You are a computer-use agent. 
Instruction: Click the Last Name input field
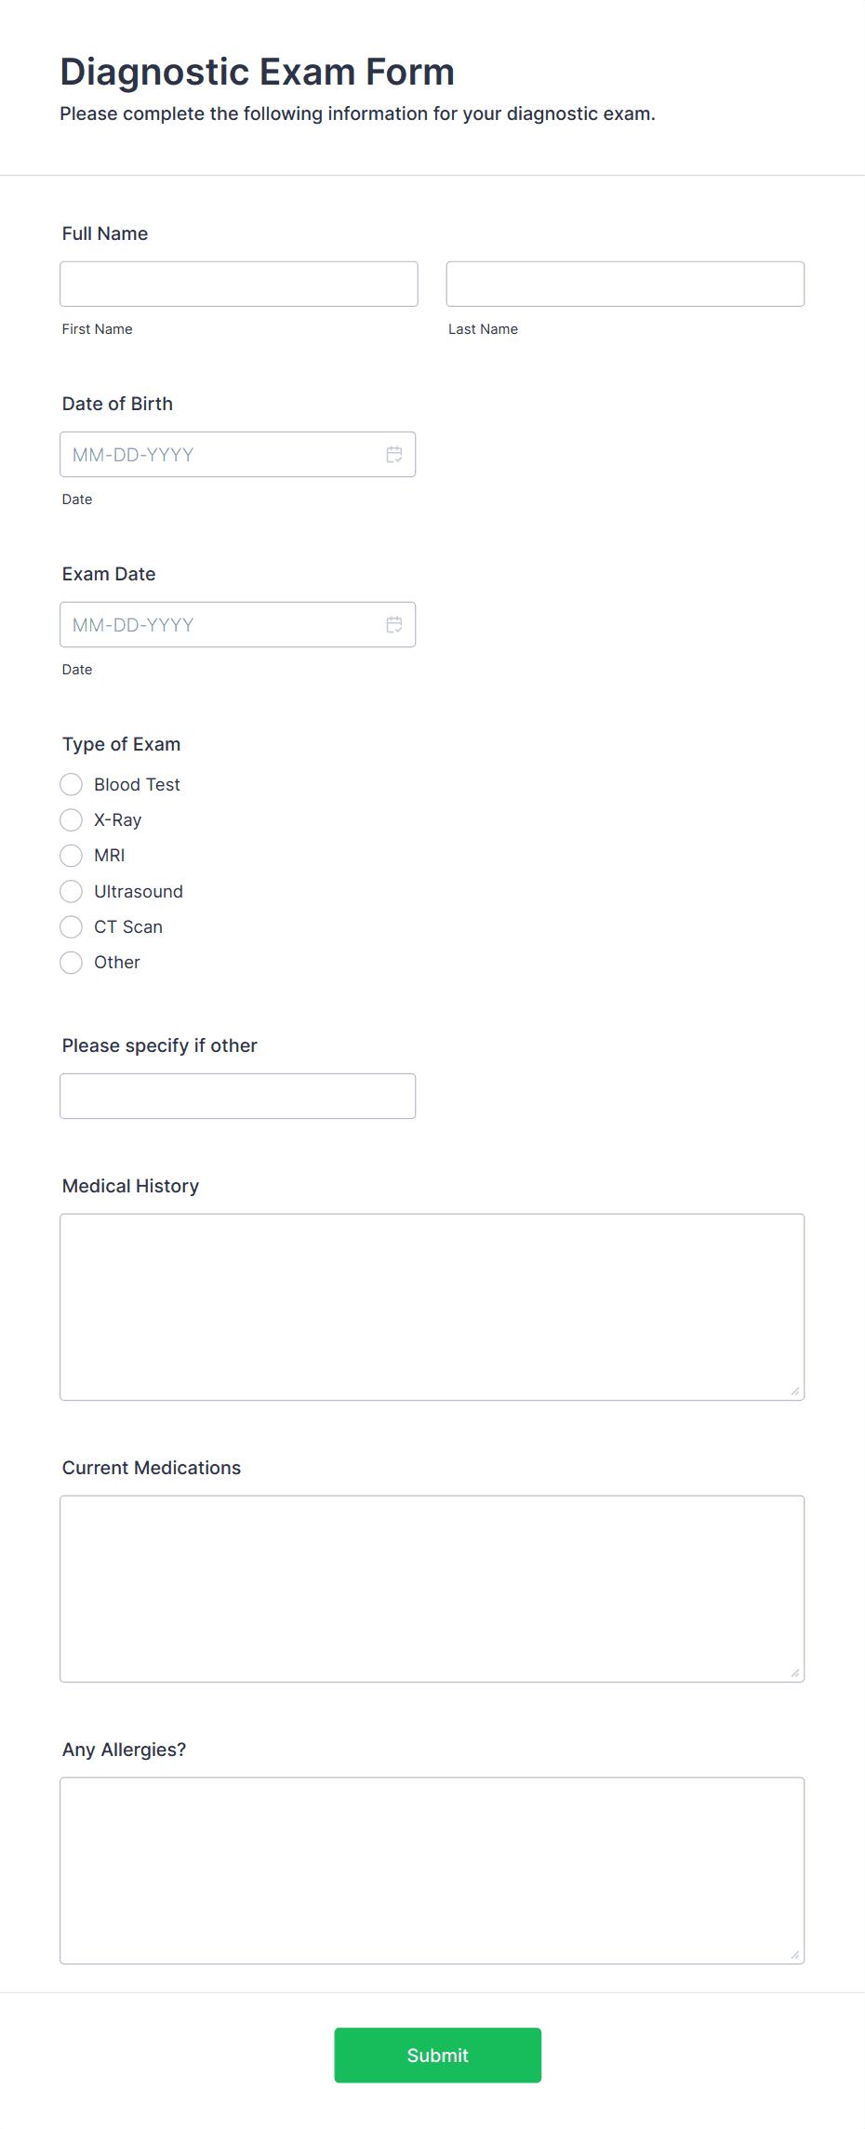pyautogui.click(x=625, y=284)
